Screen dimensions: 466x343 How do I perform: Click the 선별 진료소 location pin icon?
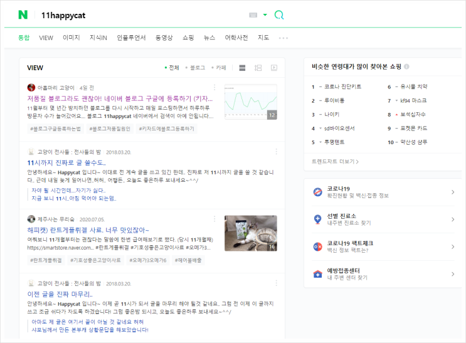[318, 219]
